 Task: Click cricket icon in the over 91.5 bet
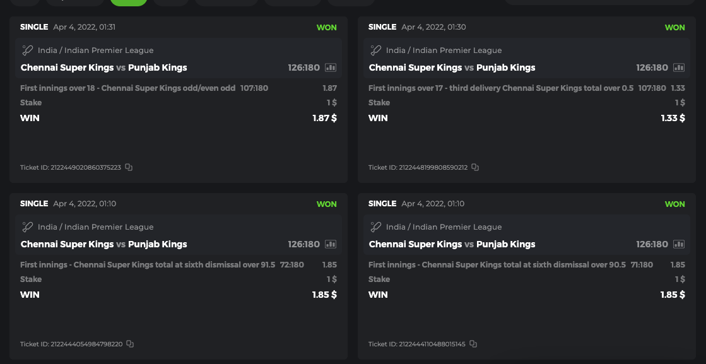(28, 227)
